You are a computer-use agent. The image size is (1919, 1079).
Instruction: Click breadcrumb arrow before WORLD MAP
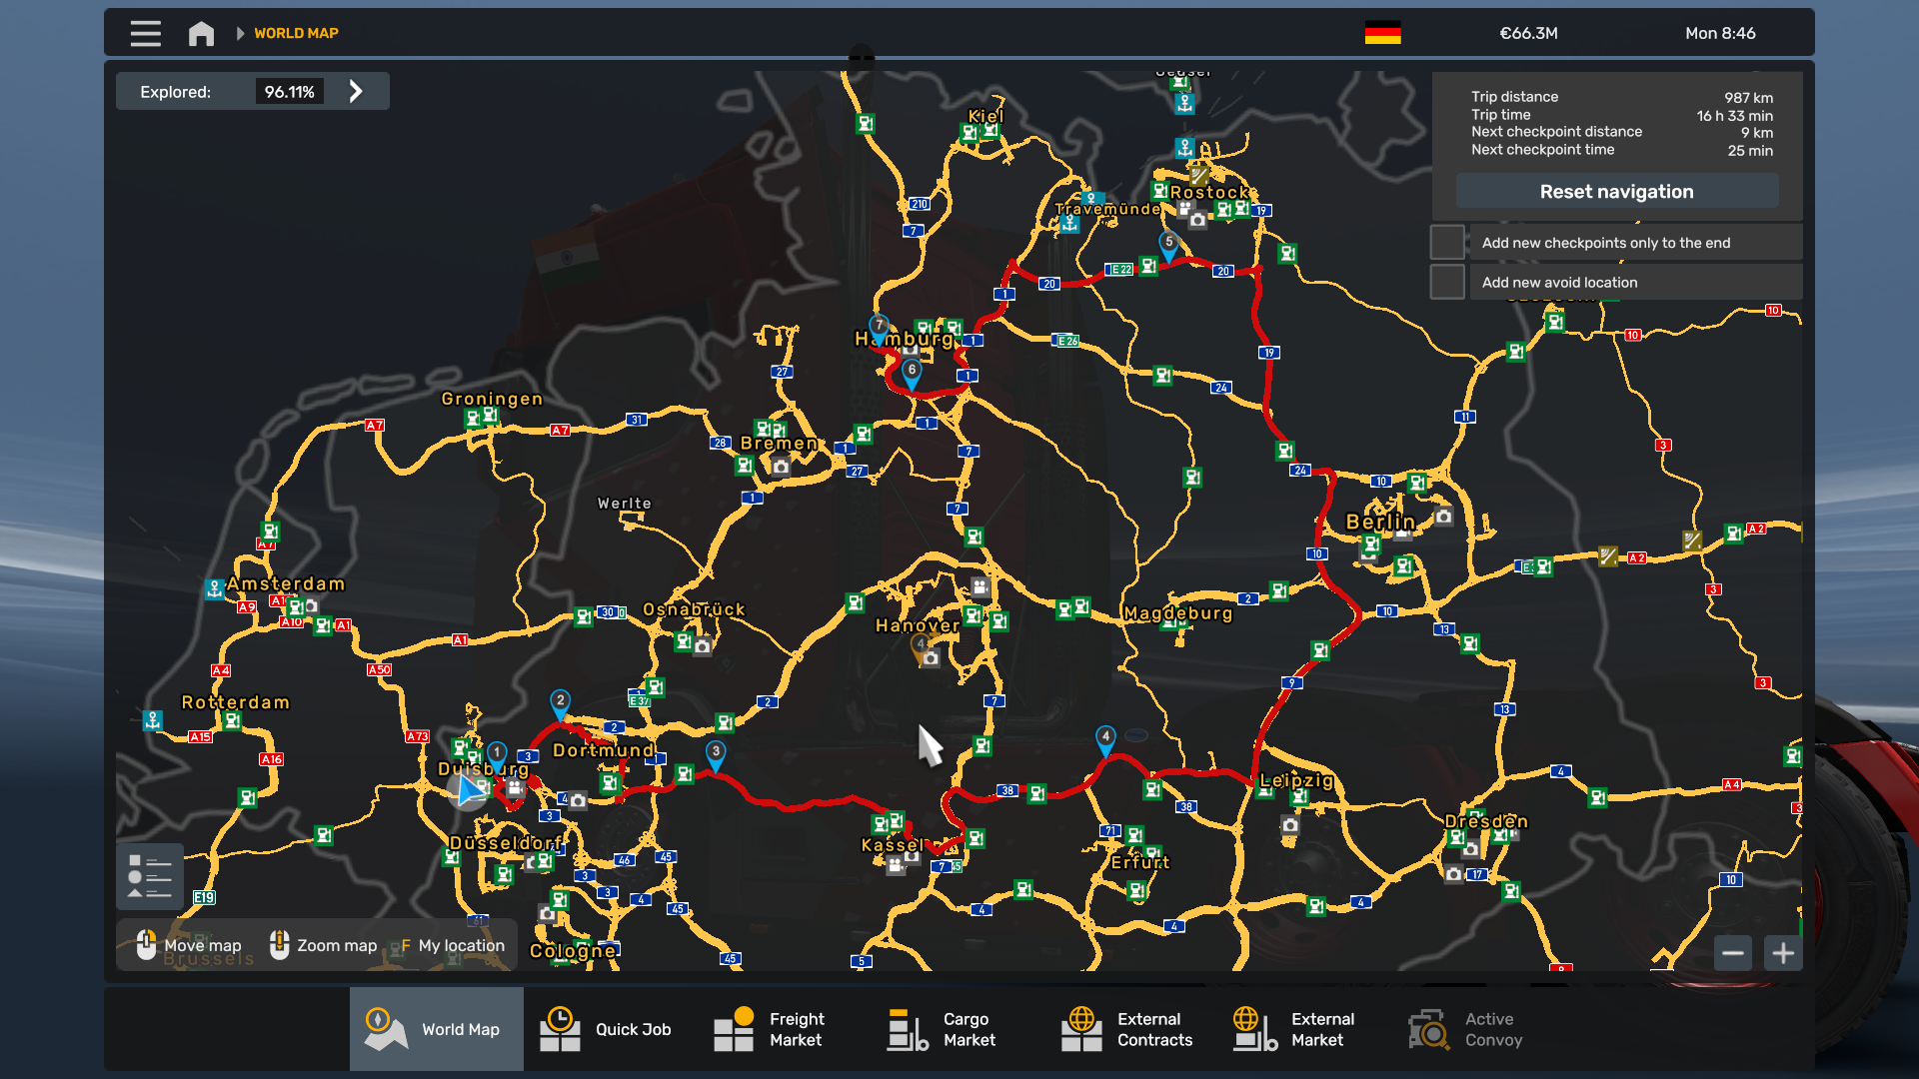[240, 33]
